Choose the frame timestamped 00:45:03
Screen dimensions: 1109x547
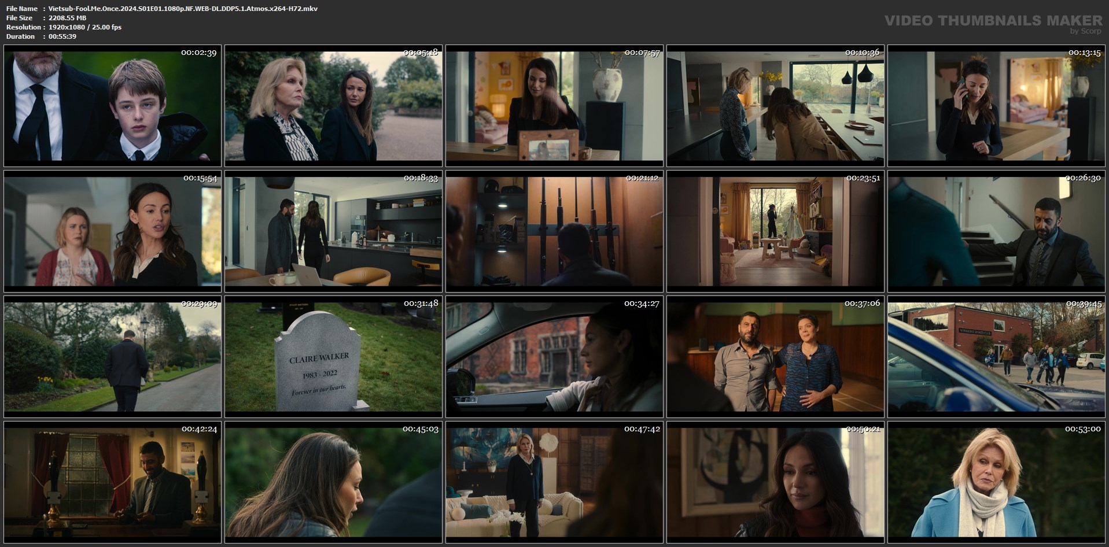[x=333, y=482]
